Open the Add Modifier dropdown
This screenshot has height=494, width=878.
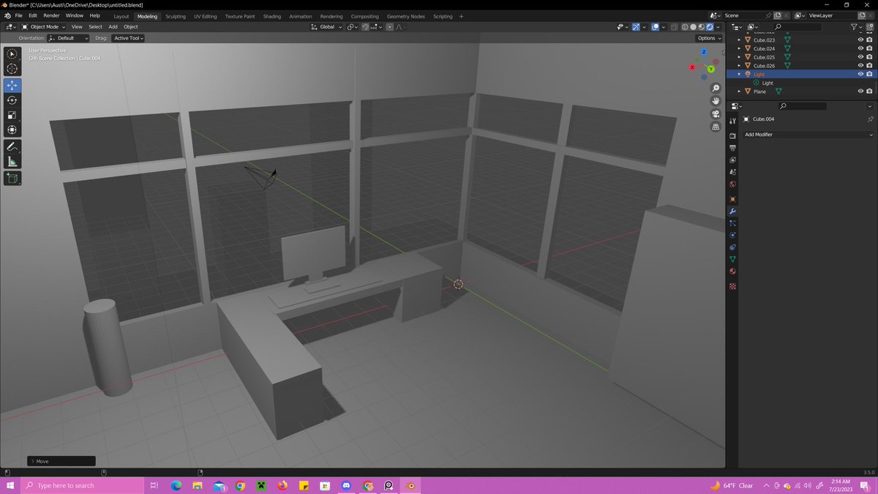click(808, 135)
